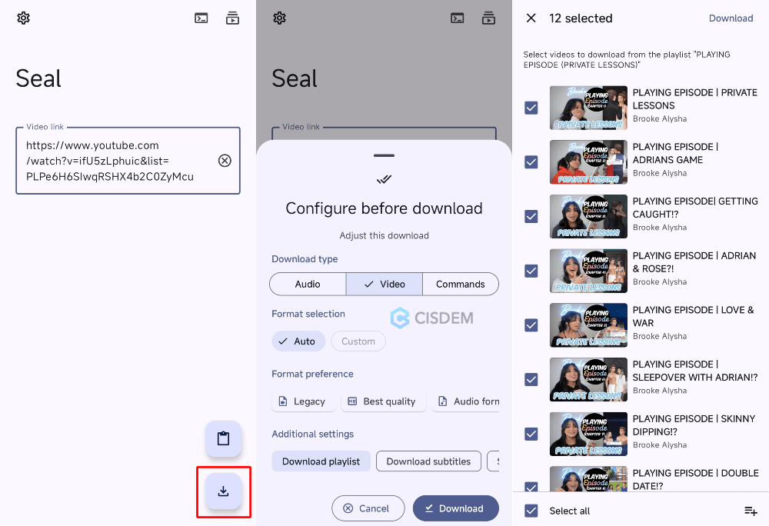Confirm with the sheet's Download button

455,508
